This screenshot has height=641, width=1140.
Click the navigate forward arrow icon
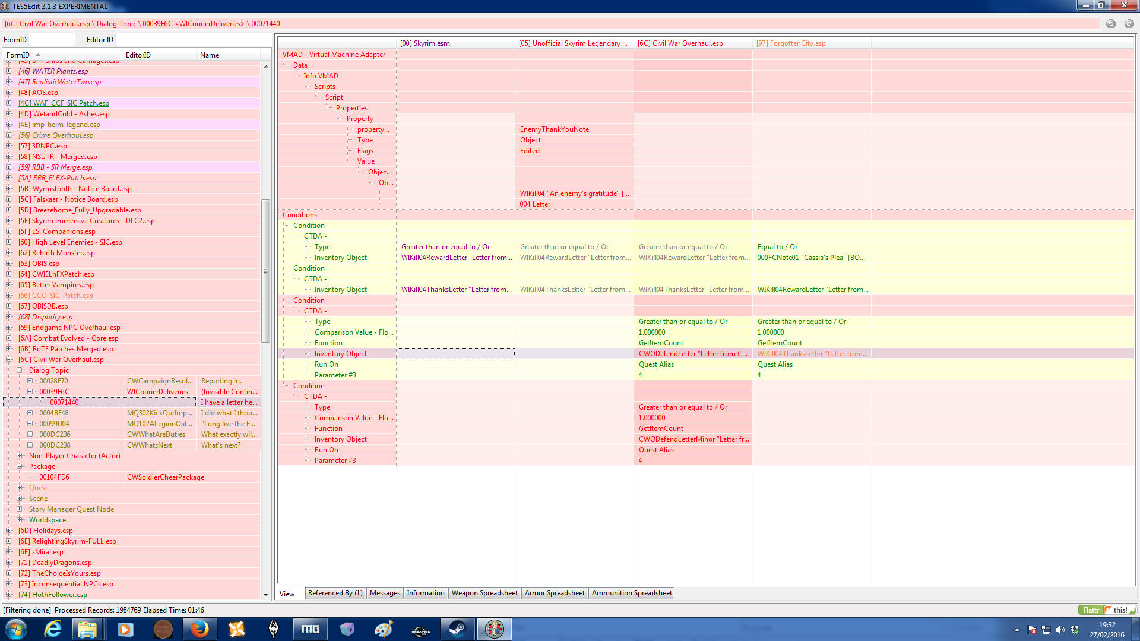1129,24
